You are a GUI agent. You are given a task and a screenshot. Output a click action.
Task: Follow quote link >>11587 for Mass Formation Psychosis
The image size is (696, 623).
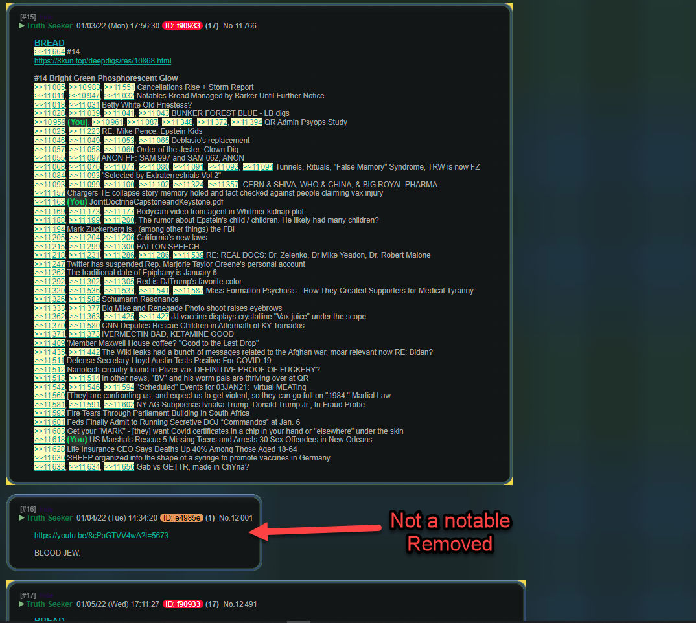pos(188,291)
